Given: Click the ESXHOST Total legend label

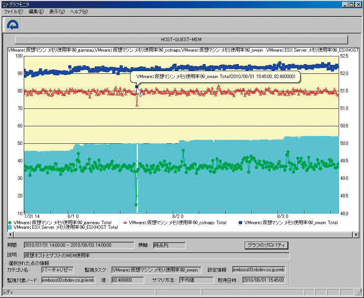Looking at the screenshot, I should click(66, 227).
